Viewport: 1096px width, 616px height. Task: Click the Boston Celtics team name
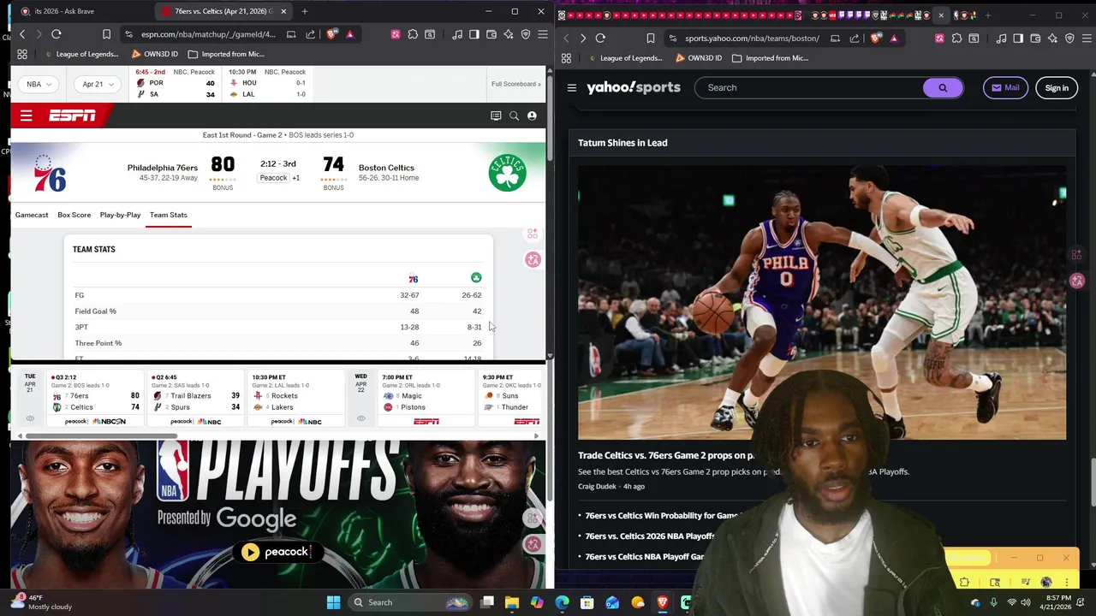point(386,168)
